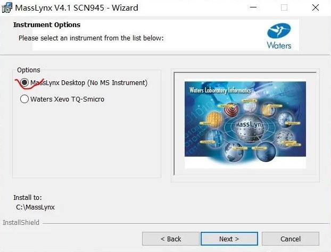Go to previous step with Back
This screenshot has width=331, height=252.
(171, 239)
